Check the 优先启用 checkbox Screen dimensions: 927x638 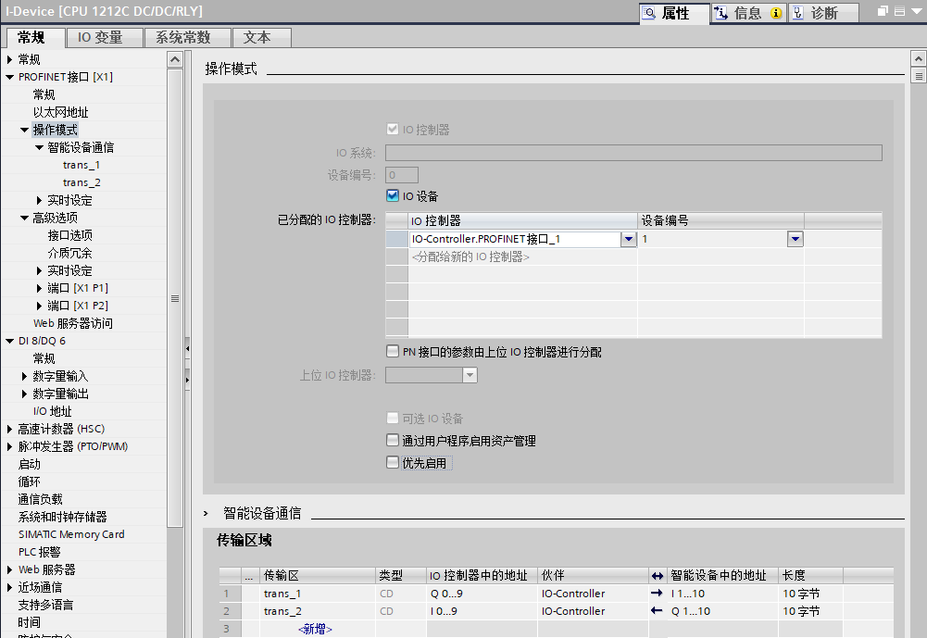pos(393,461)
